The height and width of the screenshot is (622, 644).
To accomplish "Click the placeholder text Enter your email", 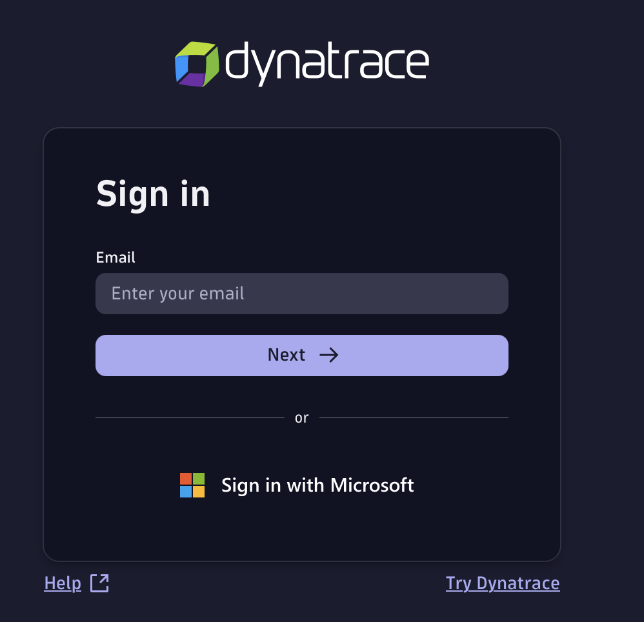I will pos(178,293).
